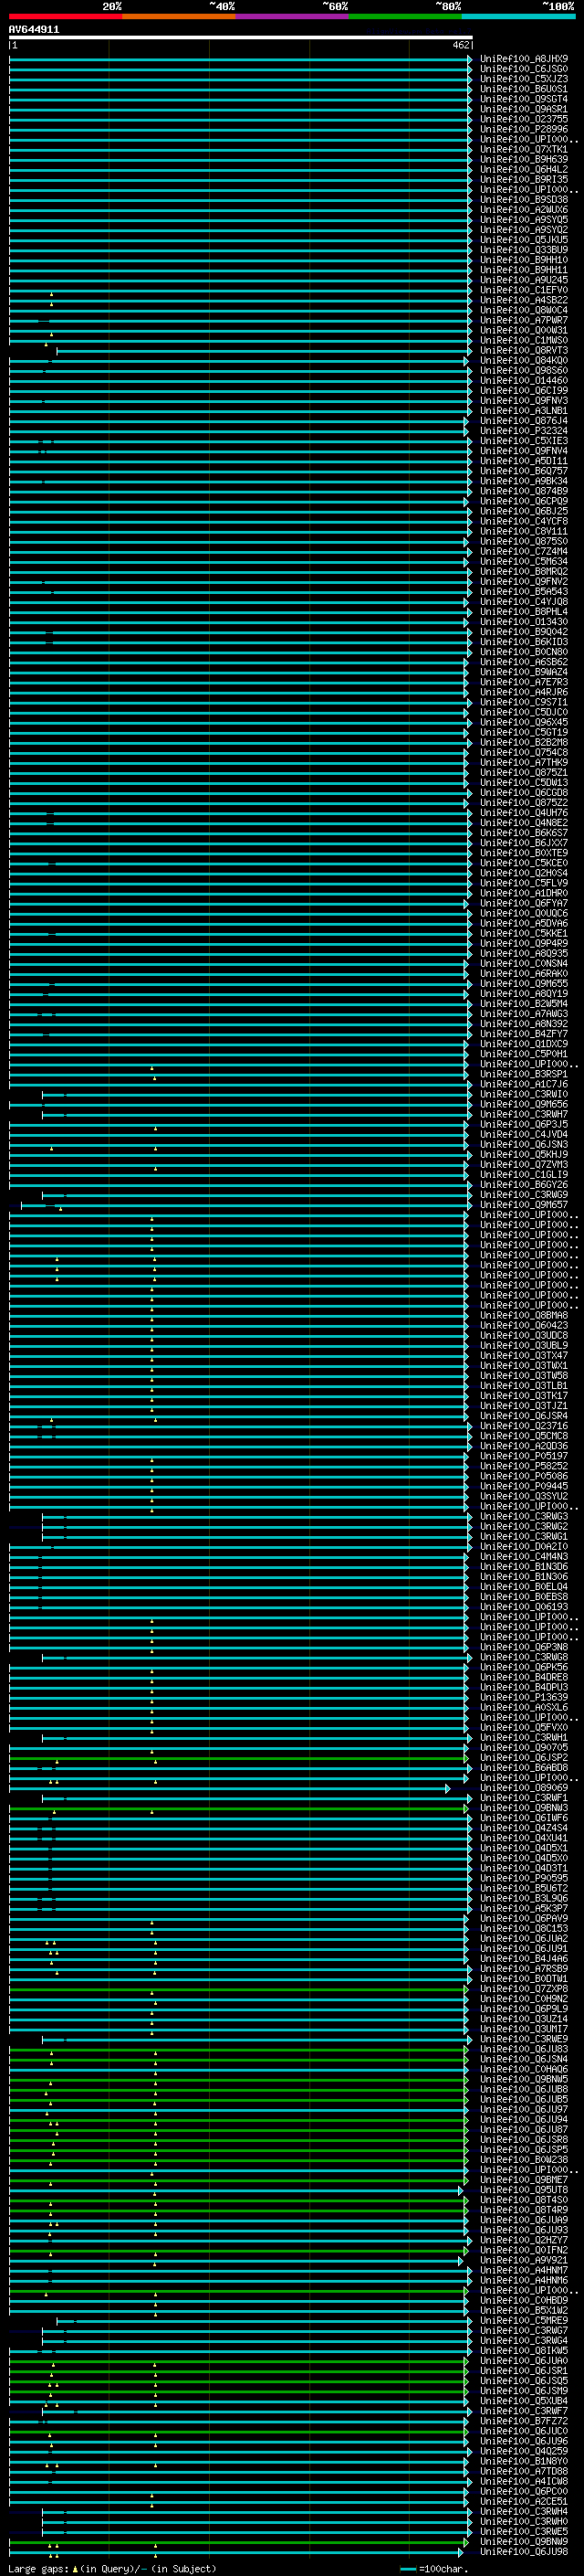This screenshot has width=584, height=2576.
Task: Open hit UniRef100_B6U0S1
Action: [524, 89]
